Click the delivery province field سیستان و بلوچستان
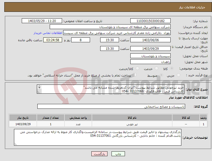The height and width of the screenshot is (161, 212). [150, 56]
